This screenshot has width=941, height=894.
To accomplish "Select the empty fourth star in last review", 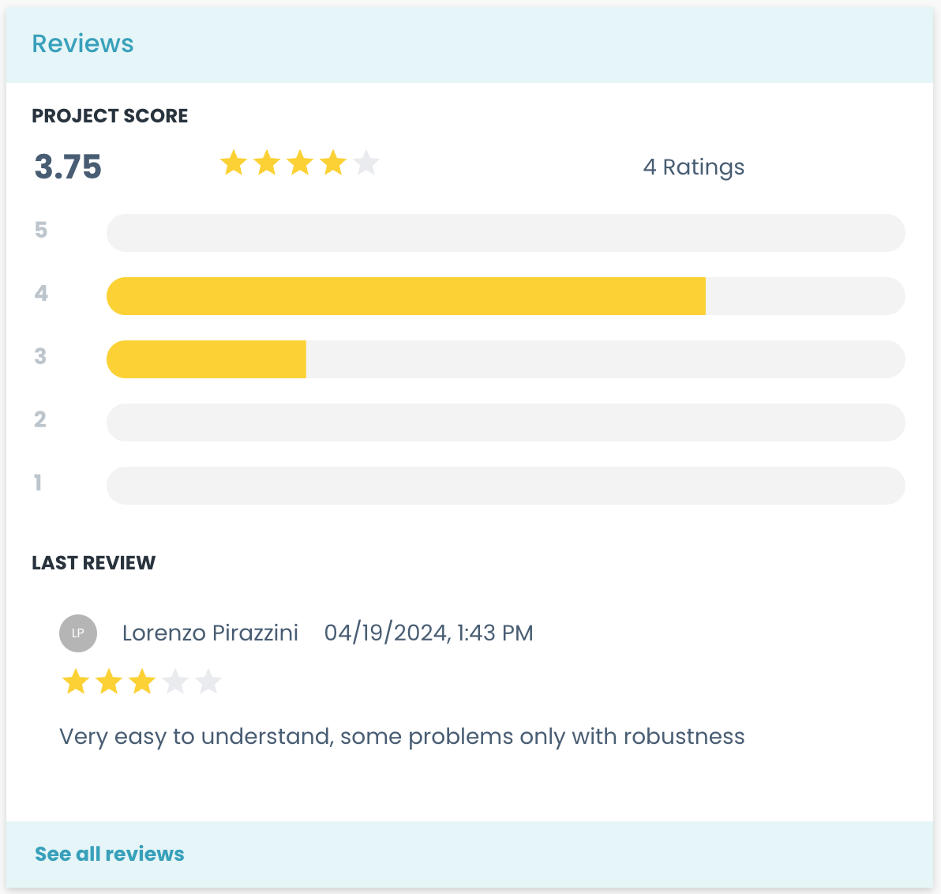I will (x=174, y=681).
